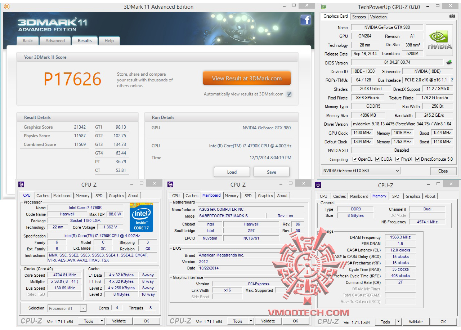Open the Validation tab in GPU-Z

click(378, 17)
